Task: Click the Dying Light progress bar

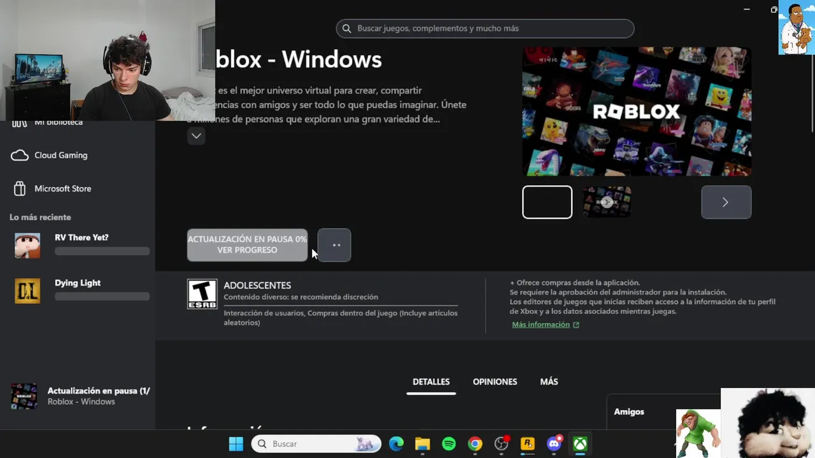Action: (102, 296)
